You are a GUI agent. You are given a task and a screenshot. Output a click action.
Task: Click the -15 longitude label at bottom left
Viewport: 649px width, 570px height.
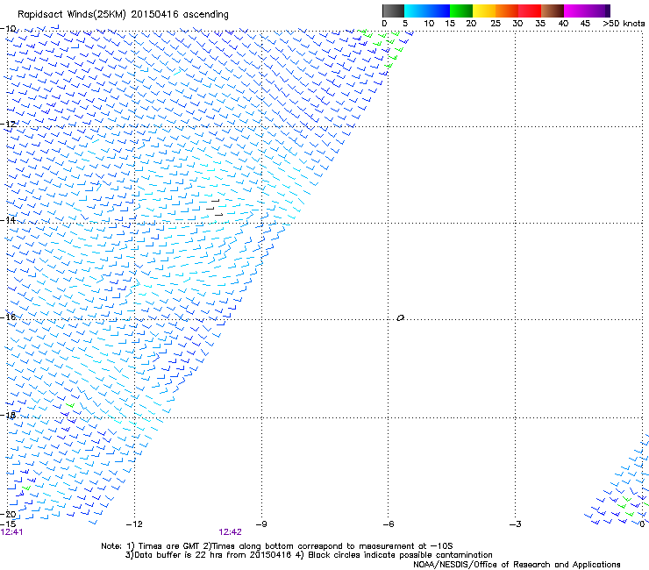click(x=8, y=524)
